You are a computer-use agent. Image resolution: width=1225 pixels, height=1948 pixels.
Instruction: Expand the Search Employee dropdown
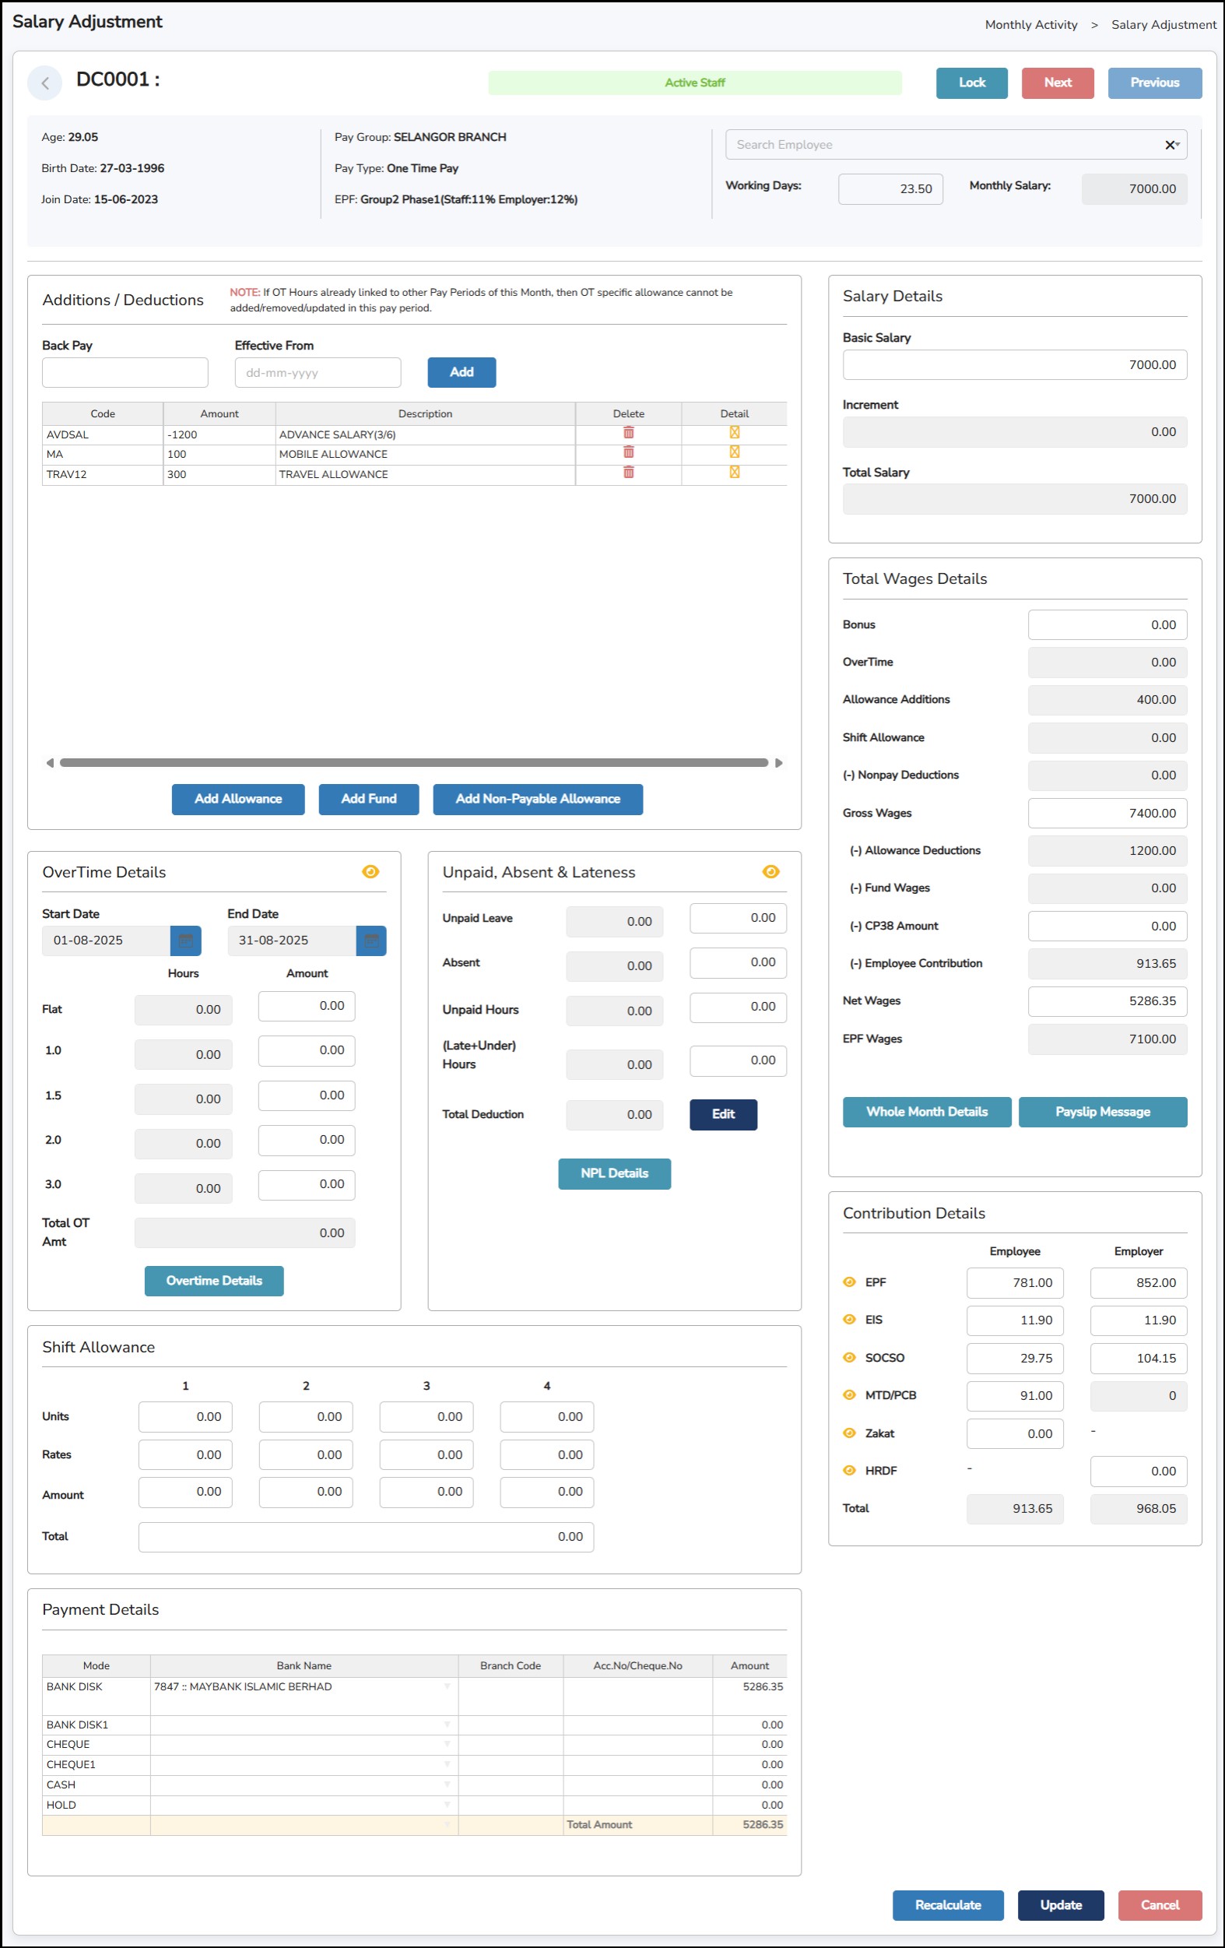pos(1178,145)
